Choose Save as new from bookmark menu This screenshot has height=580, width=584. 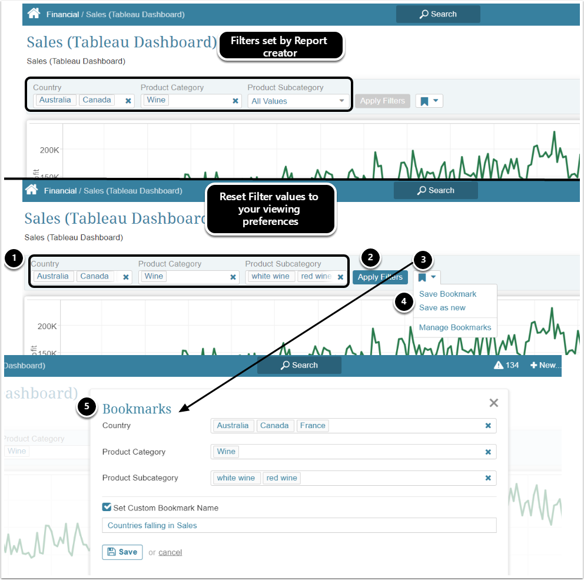[x=442, y=308]
